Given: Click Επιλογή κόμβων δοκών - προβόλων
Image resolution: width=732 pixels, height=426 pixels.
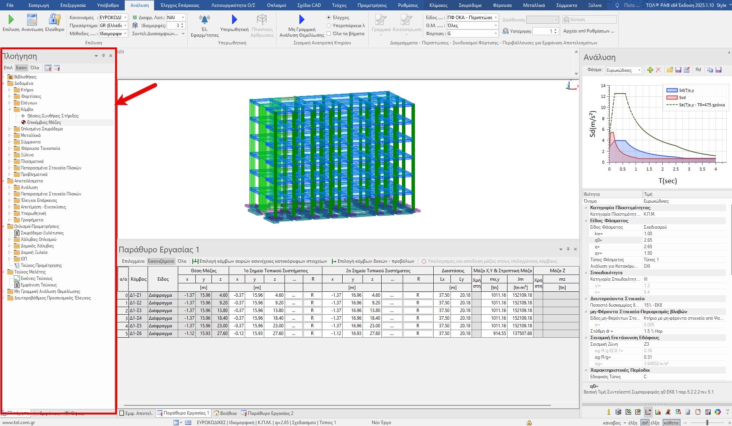Looking at the screenshot, I should click(x=373, y=261).
